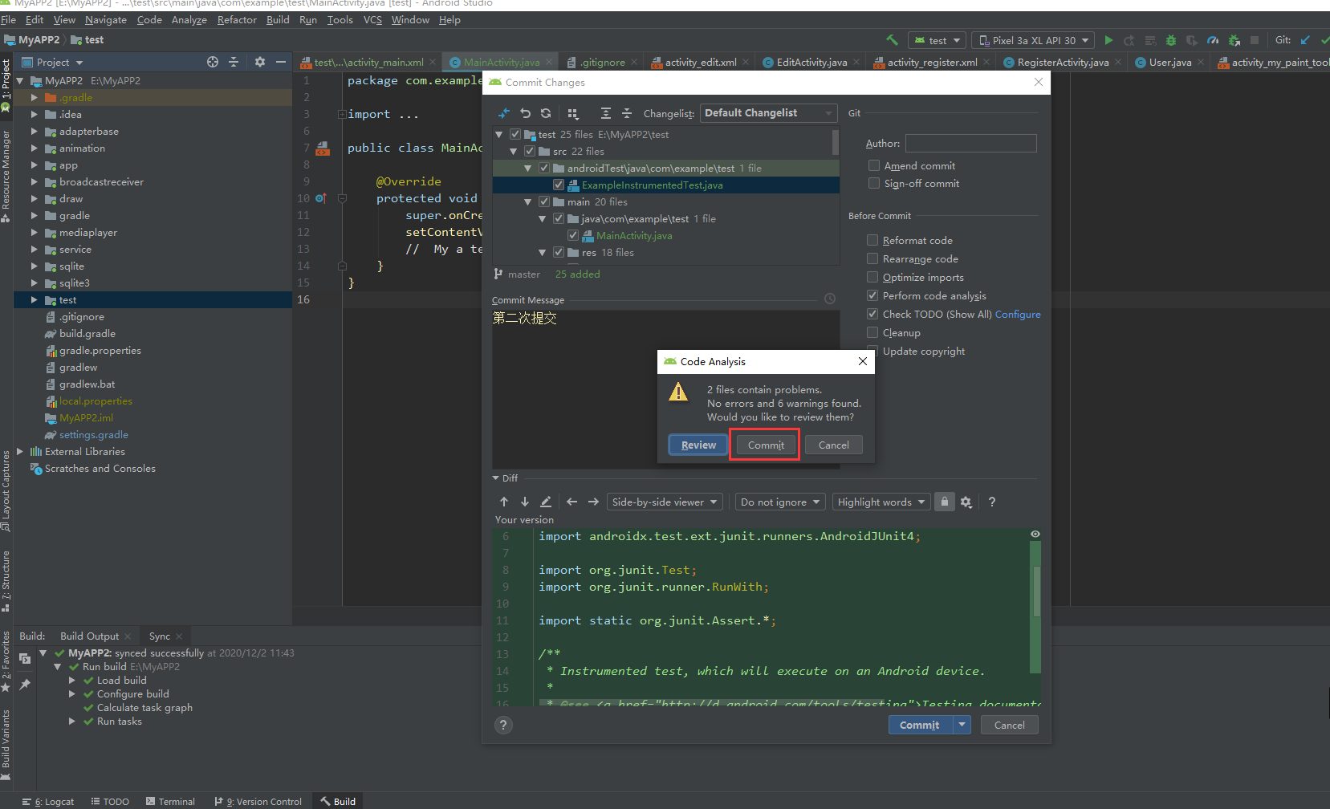Click the locate target icon in Project panel
Image resolution: width=1330 pixels, height=809 pixels.
click(x=213, y=62)
